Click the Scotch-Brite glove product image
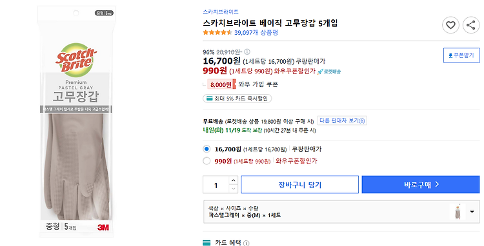Viewport: 484px width, 246px height. tap(76, 122)
